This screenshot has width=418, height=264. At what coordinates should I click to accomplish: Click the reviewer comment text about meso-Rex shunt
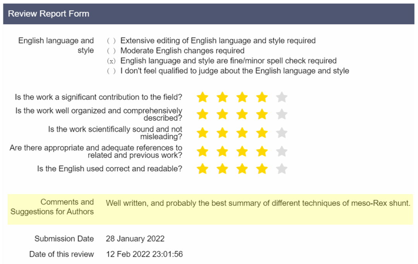pyautogui.click(x=258, y=204)
